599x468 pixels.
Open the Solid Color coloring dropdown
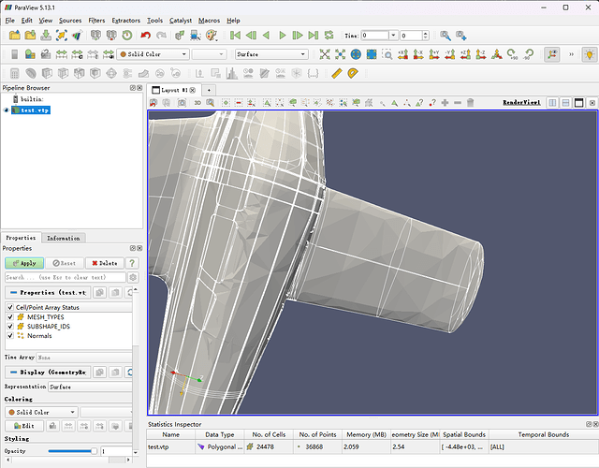pyautogui.click(x=41, y=412)
